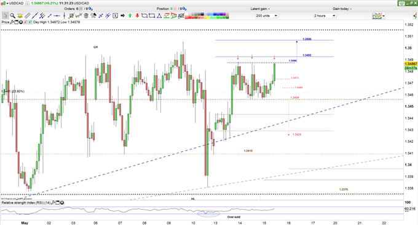Select the text annotation tool

[x=115, y=16]
